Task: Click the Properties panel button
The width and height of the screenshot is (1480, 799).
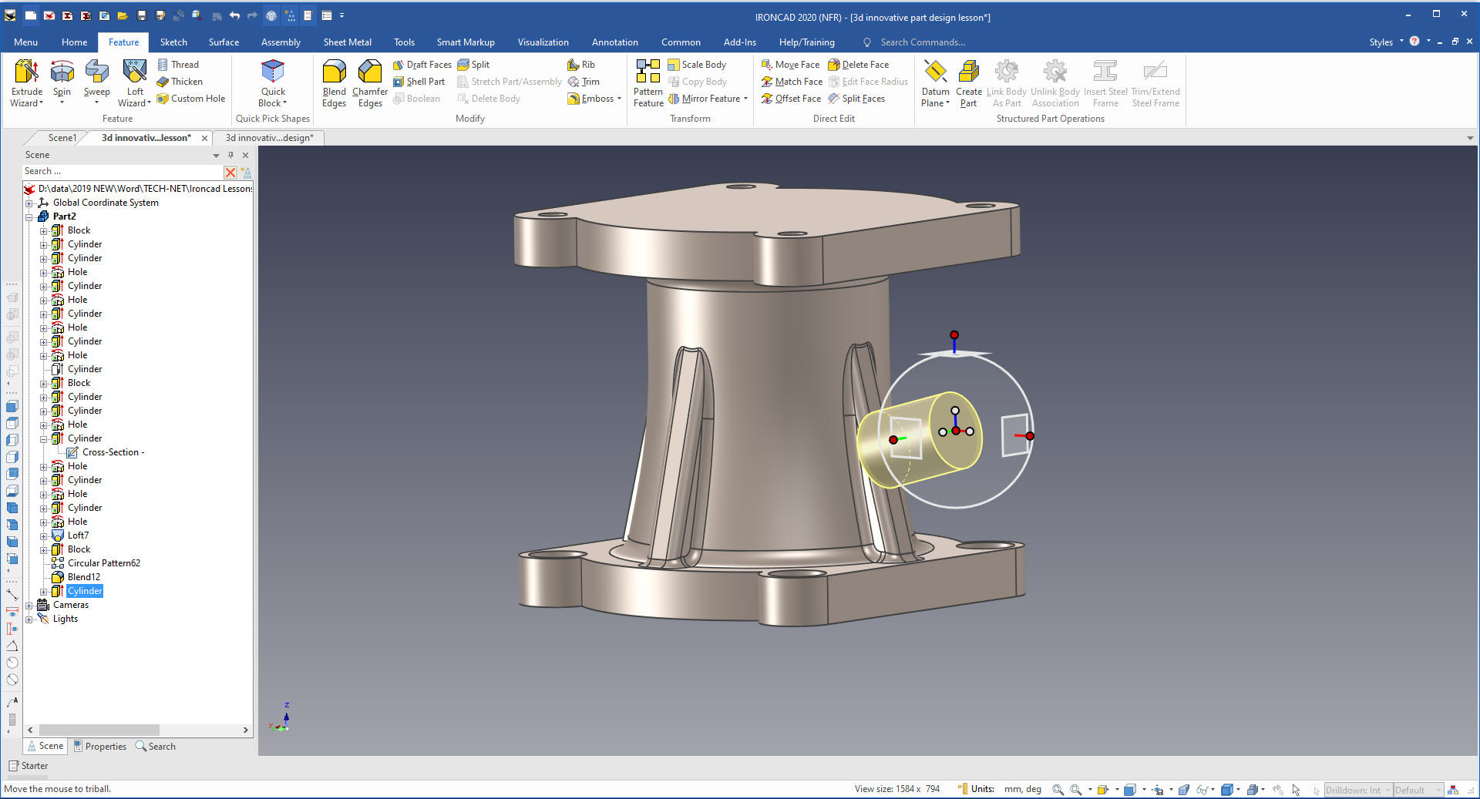Action: click(x=99, y=747)
